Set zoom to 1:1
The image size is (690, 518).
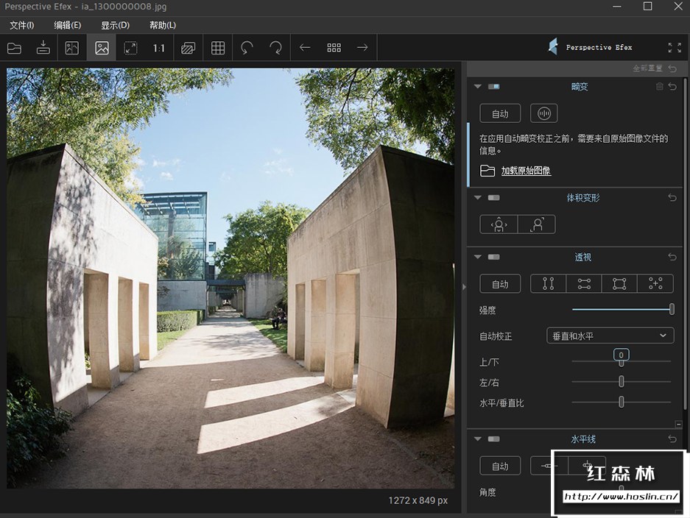159,48
